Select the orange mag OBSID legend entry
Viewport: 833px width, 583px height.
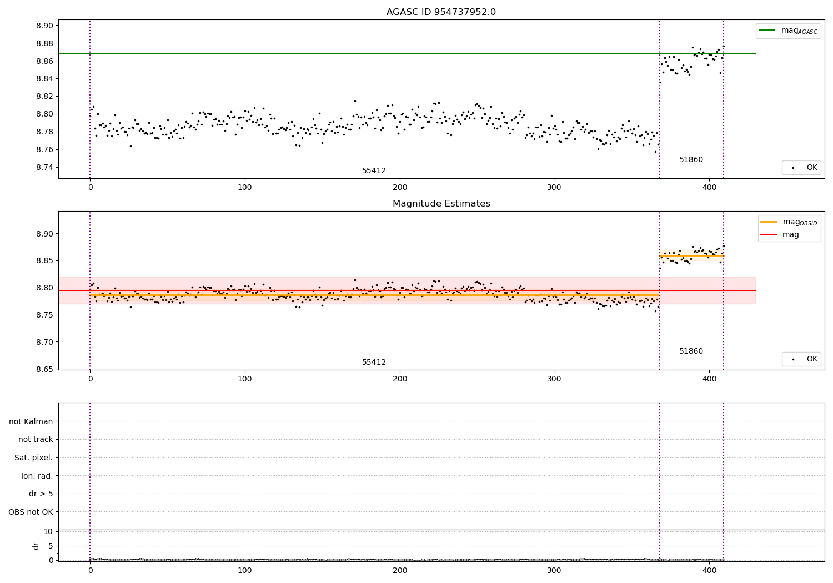[789, 222]
